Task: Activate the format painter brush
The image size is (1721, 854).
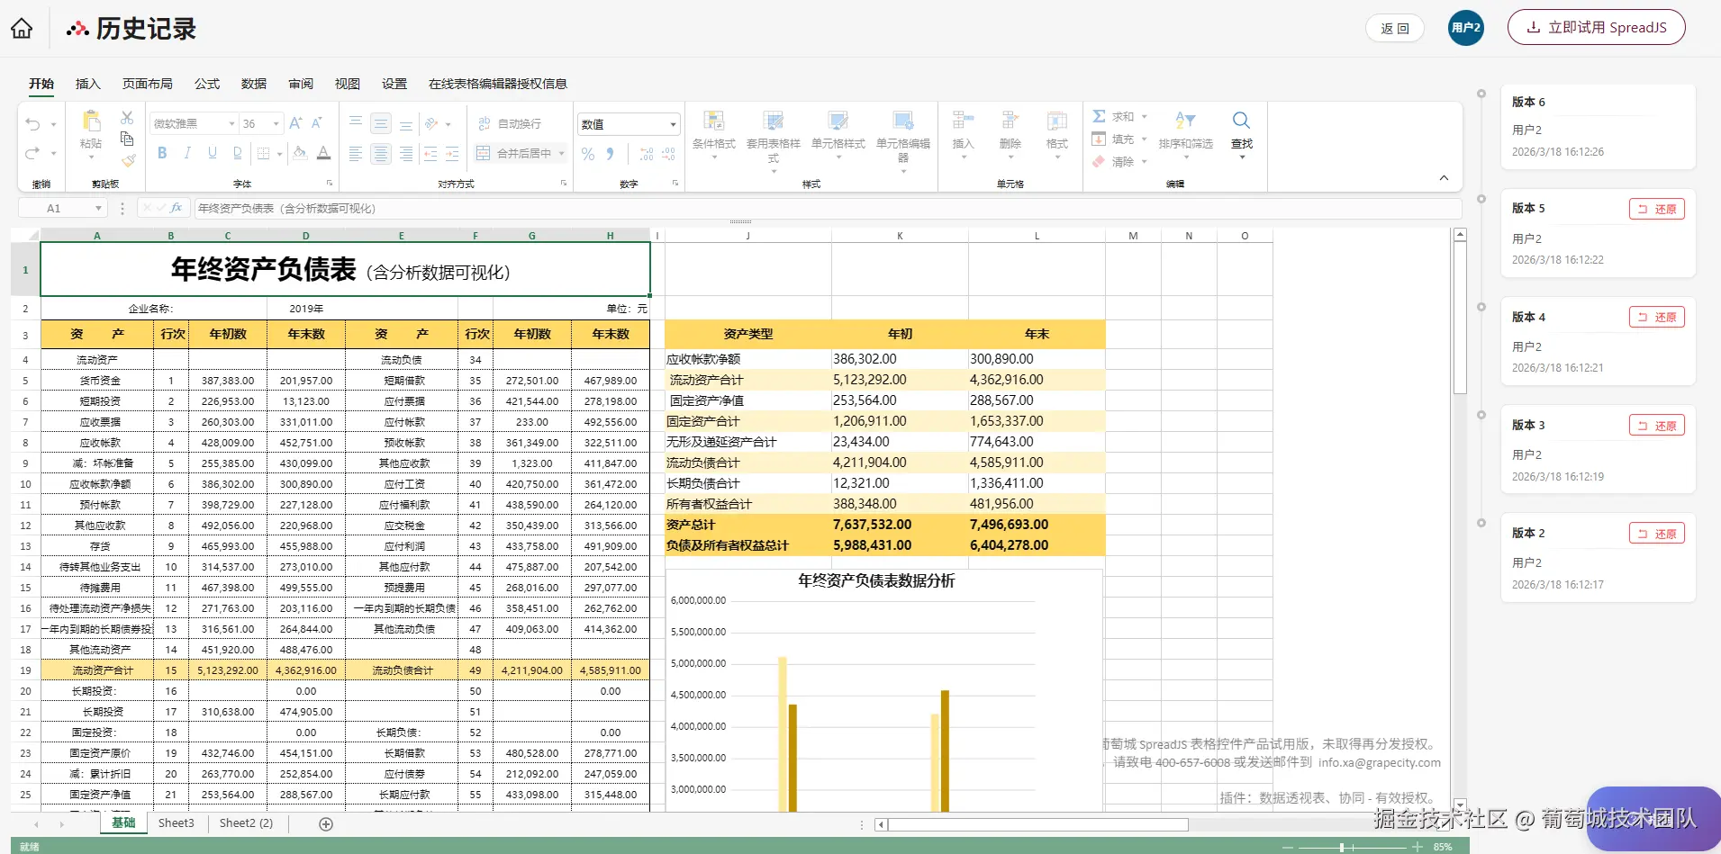Action: coord(129,160)
